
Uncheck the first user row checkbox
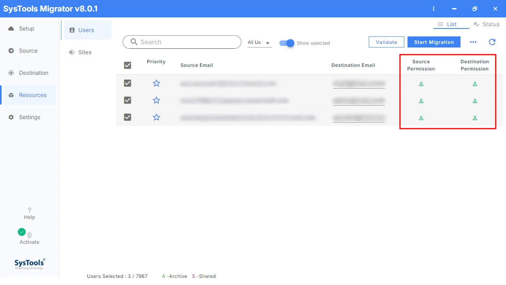[x=127, y=83]
